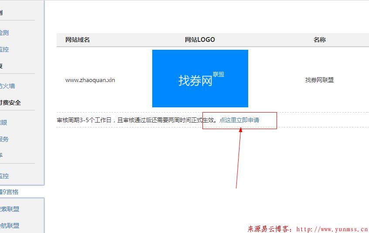This screenshot has width=369, height=233.
Task: Click the 网站域名 column header
Action: coord(78,40)
